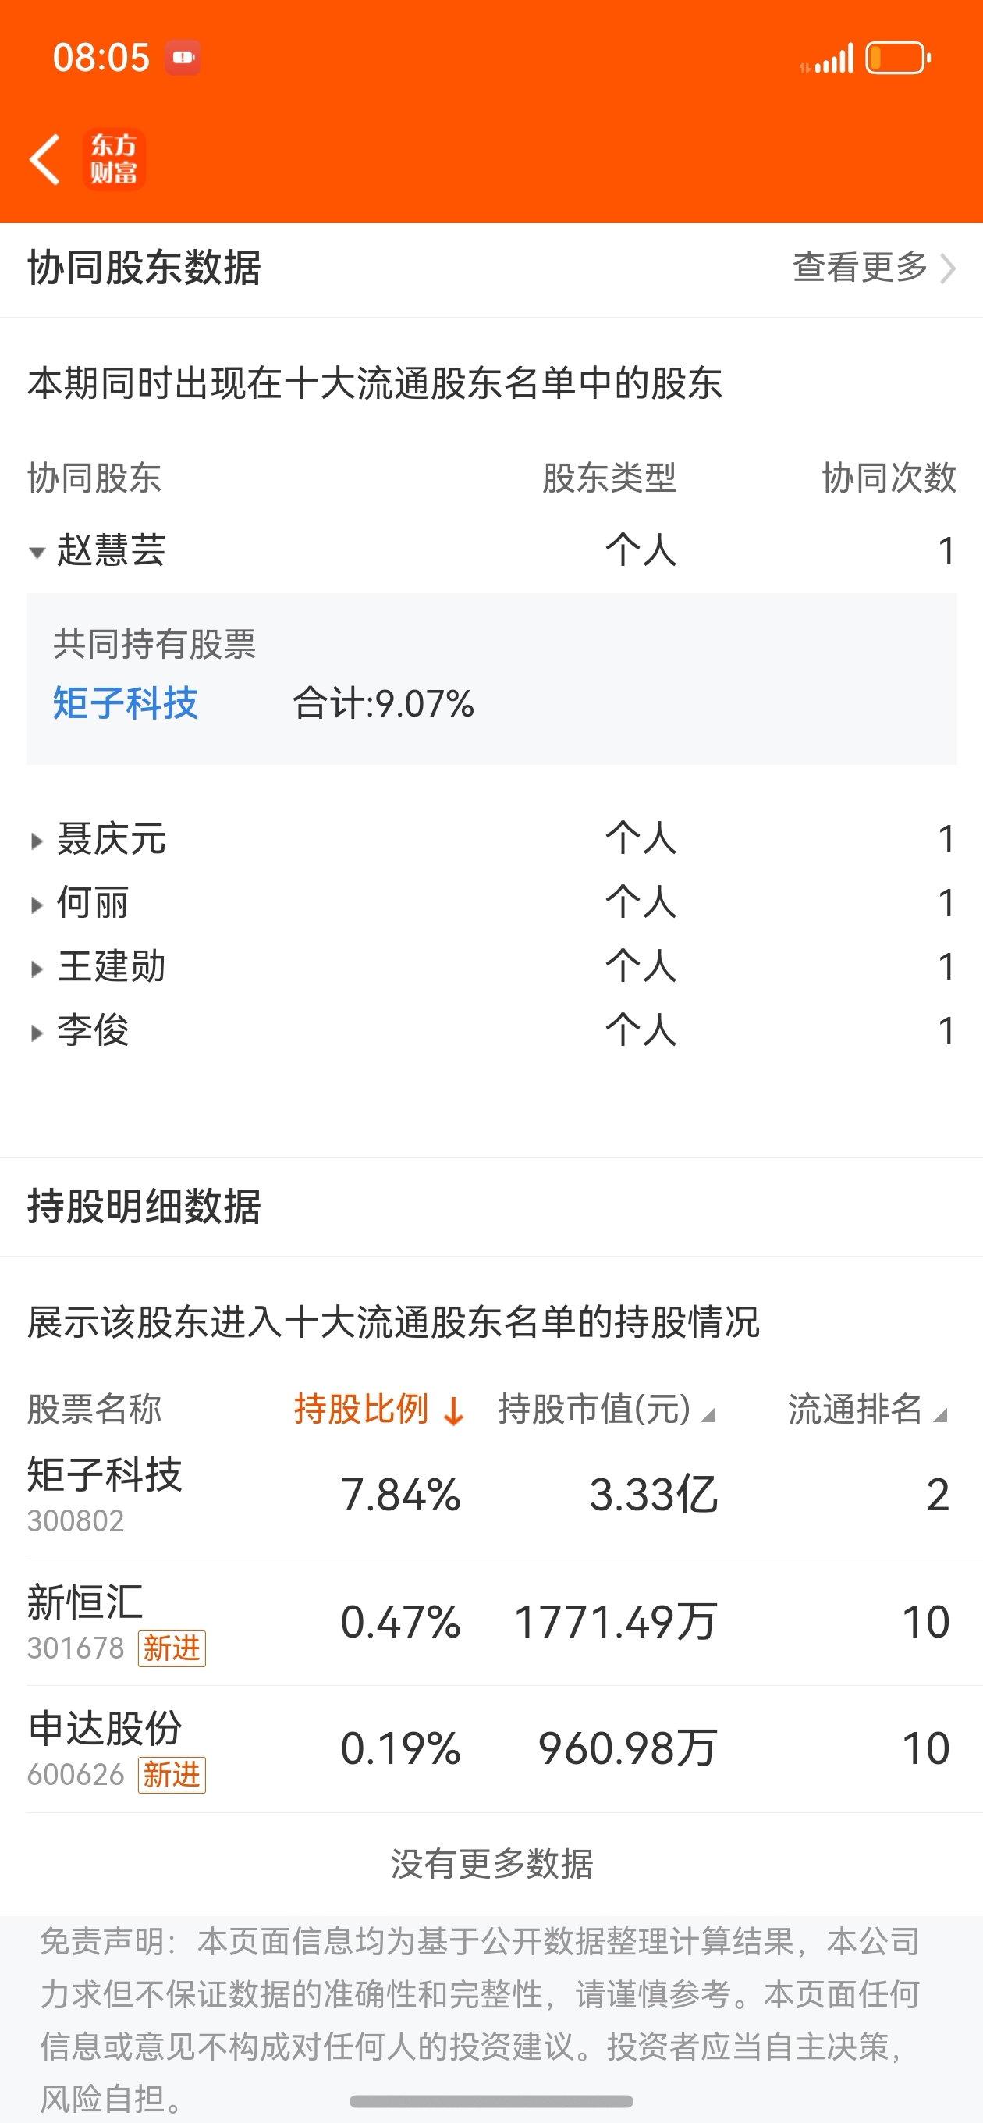Tap the home gesture bar at bottom

pyautogui.click(x=491, y=2100)
